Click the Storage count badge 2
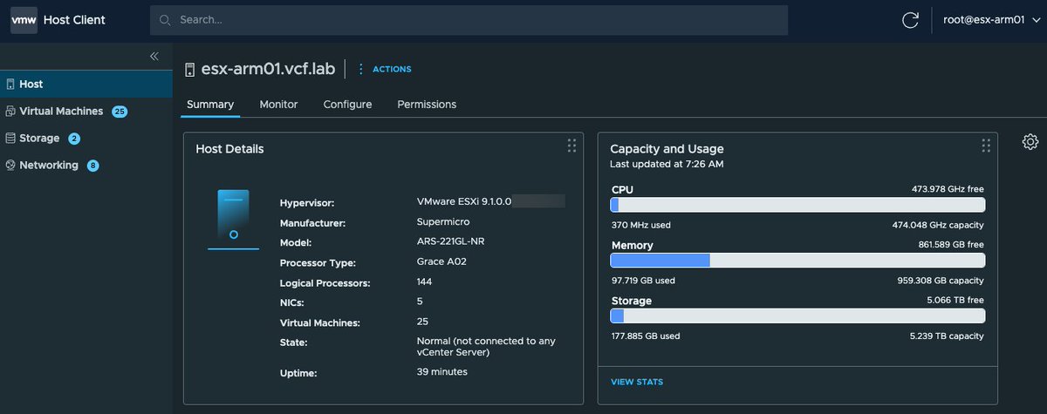The width and height of the screenshot is (1047, 414). click(74, 139)
